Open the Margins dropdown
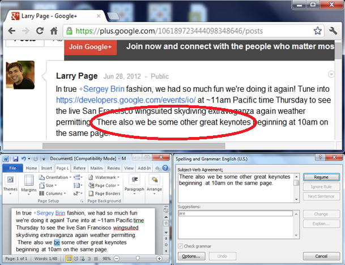Viewport: 345px width, 265px height. pos(29,185)
